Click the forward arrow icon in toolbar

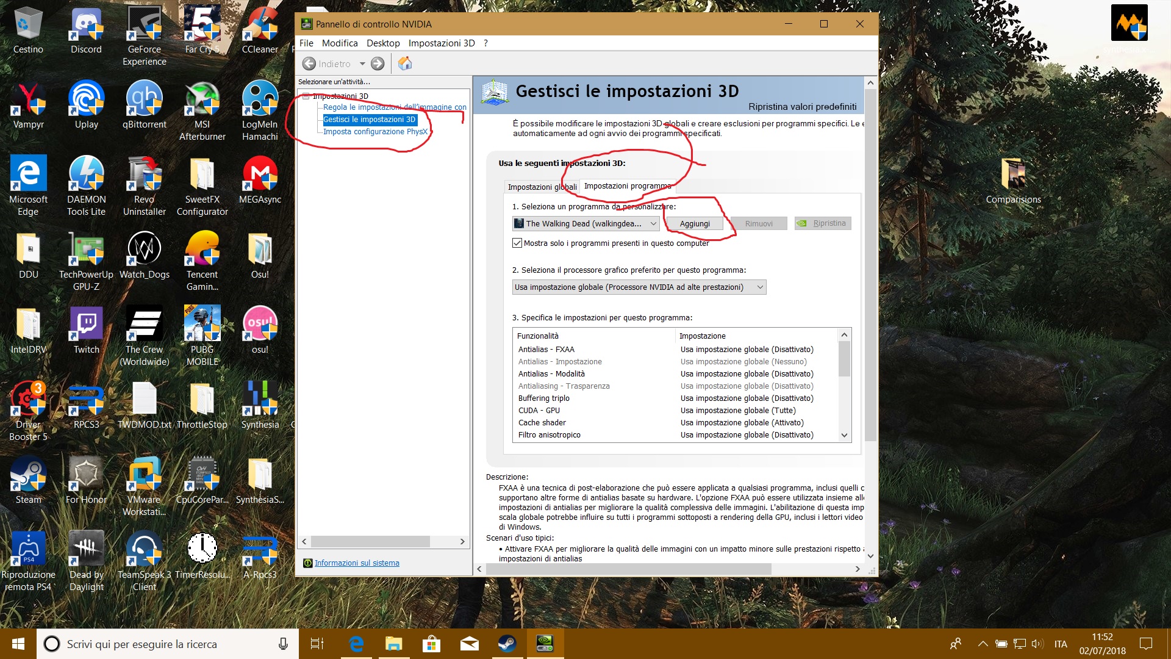378,63
